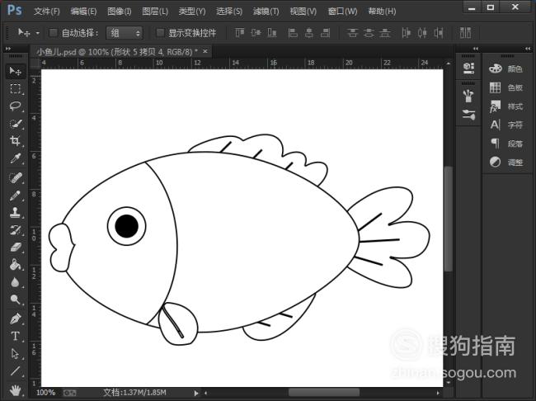Open the 视图(V) menu

point(303,12)
